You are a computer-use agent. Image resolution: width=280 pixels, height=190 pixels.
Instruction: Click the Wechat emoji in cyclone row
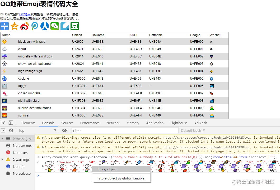tap(212, 79)
